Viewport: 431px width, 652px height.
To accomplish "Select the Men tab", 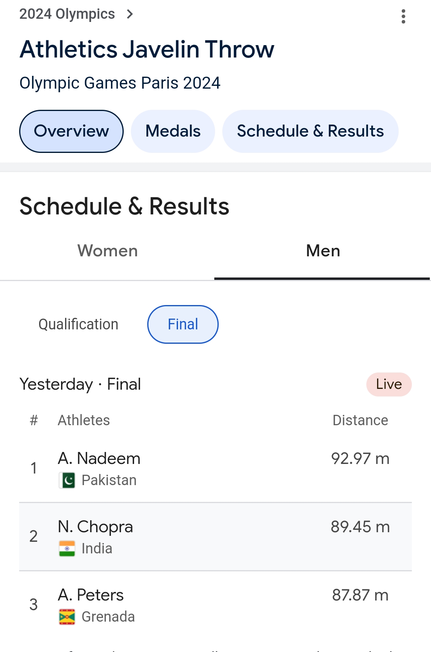I will tap(323, 251).
